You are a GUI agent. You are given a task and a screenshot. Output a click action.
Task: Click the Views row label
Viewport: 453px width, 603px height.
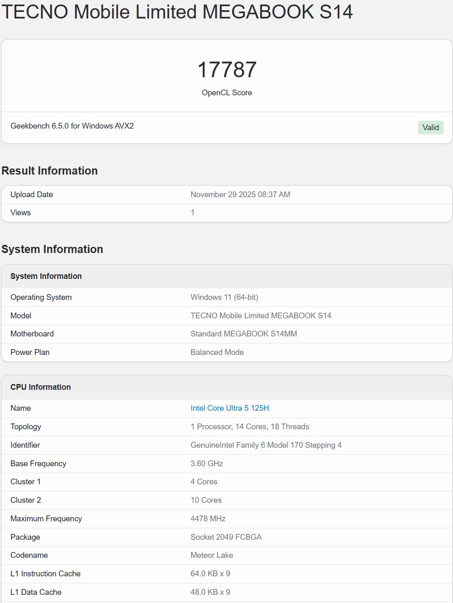coord(21,212)
